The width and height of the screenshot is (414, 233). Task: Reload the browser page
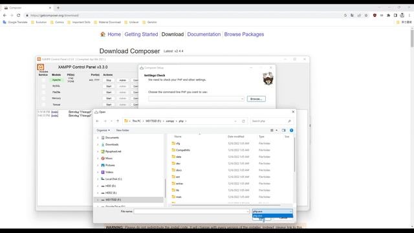pos(19,16)
